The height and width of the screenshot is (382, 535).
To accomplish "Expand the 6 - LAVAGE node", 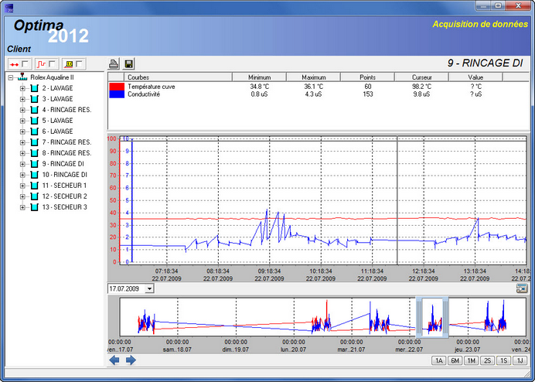I will pyautogui.click(x=22, y=131).
